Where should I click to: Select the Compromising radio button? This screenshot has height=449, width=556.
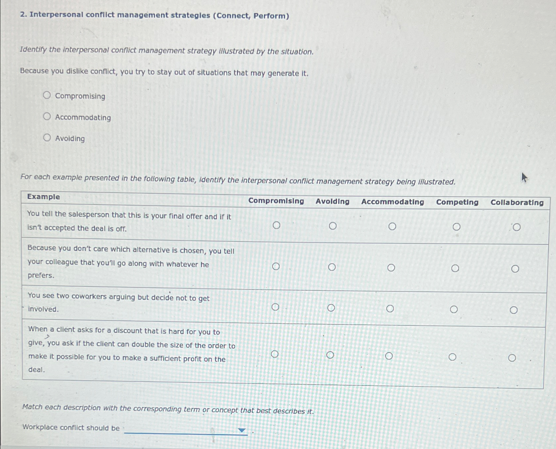(x=47, y=95)
